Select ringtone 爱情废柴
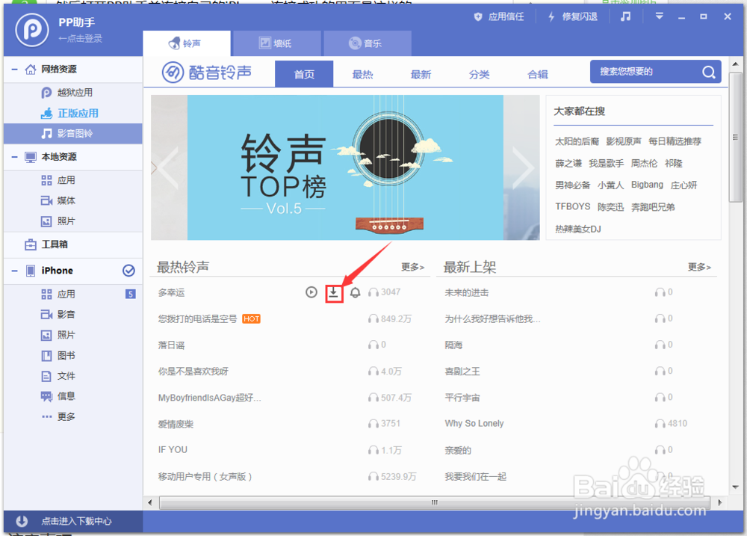 [x=176, y=424]
